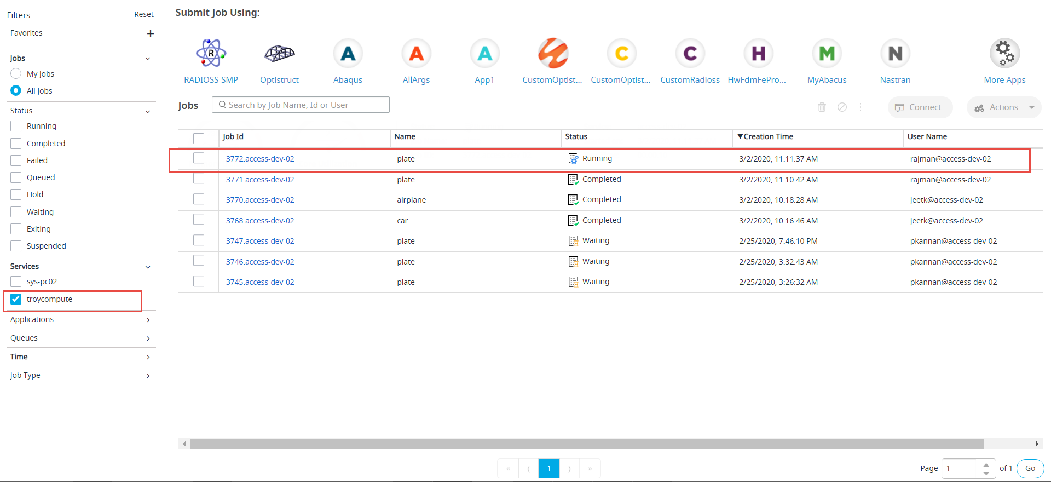Select the All Jobs radio button
The width and height of the screenshot is (1051, 482).
coord(16,90)
